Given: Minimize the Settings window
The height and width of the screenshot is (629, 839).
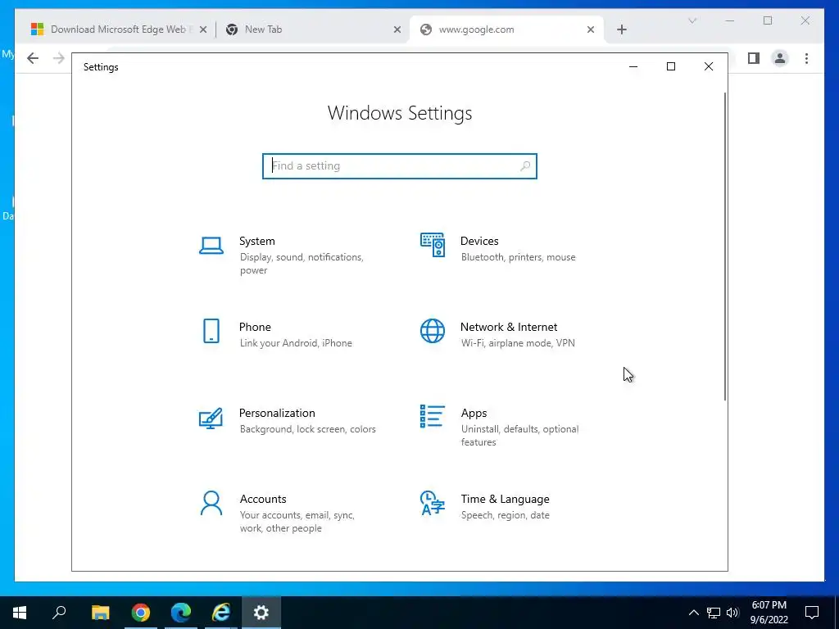Looking at the screenshot, I should point(633,66).
